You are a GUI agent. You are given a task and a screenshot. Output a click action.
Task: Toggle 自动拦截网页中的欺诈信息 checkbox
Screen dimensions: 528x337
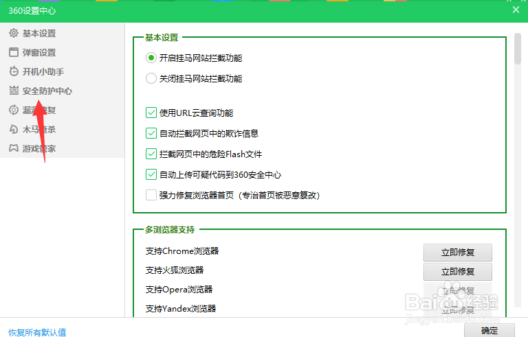[x=151, y=133]
